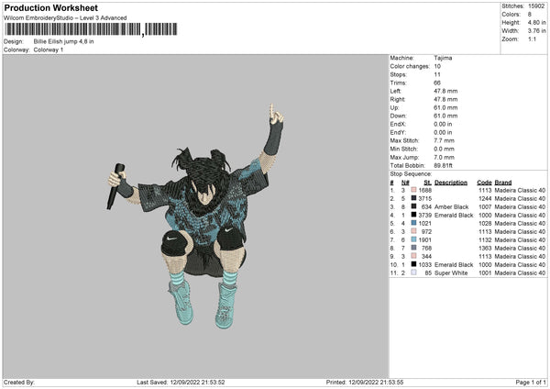The width and height of the screenshot is (550, 389).
Task: Click the 'Left:' measurement label
Action: click(396, 91)
